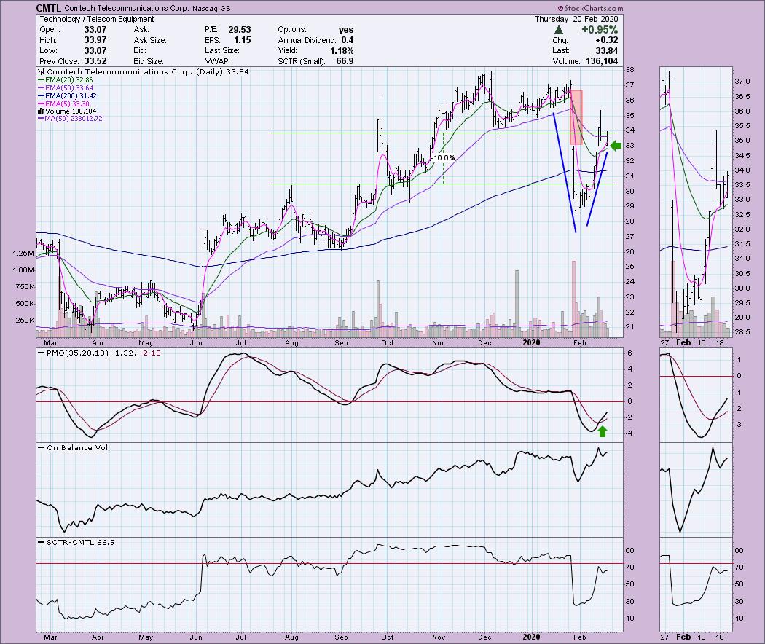This screenshot has width=765, height=644.
Task: Click the "SCTR (Small):" label in header
Action: pos(300,61)
